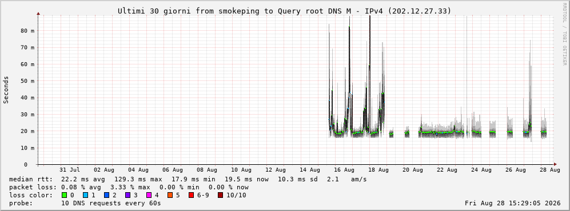This screenshot has height=211, width=570.
Task: Click the purple loss color 3 swatch
Action: (127, 196)
